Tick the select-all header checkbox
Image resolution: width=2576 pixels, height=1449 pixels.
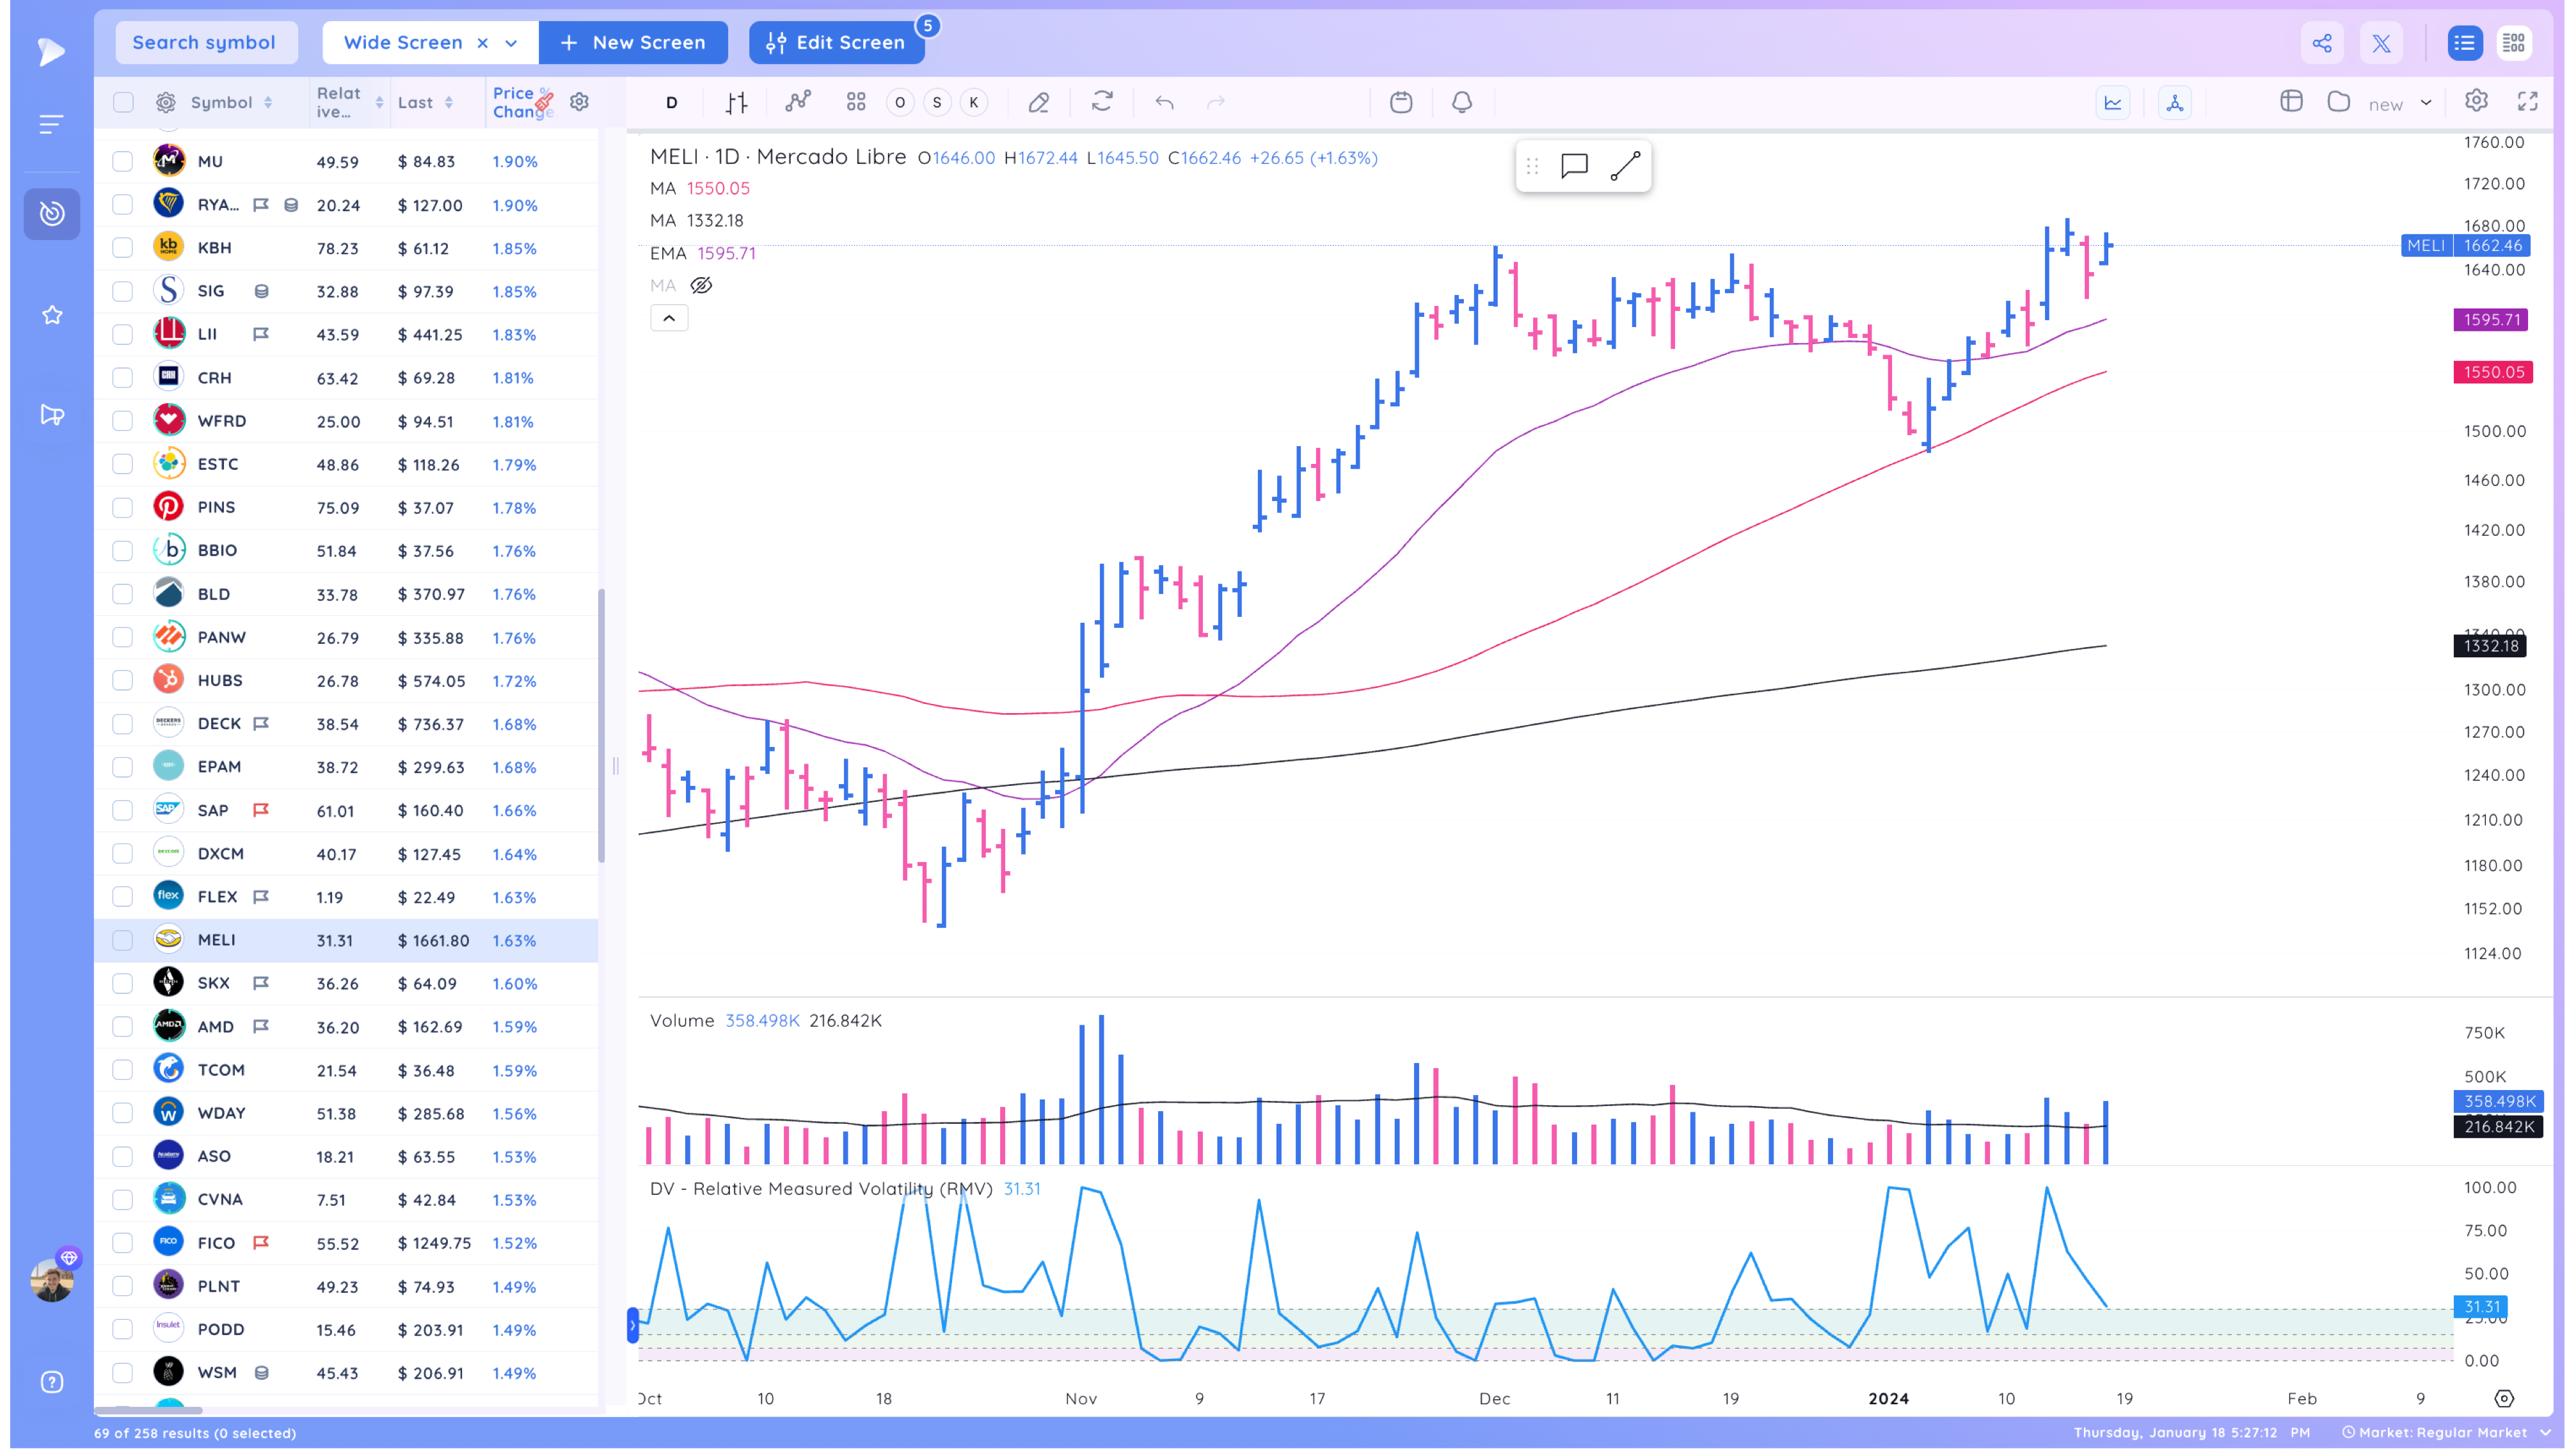tap(123, 102)
